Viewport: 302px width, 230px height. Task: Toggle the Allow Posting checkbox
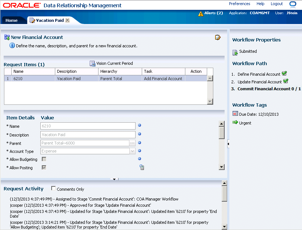44,167
